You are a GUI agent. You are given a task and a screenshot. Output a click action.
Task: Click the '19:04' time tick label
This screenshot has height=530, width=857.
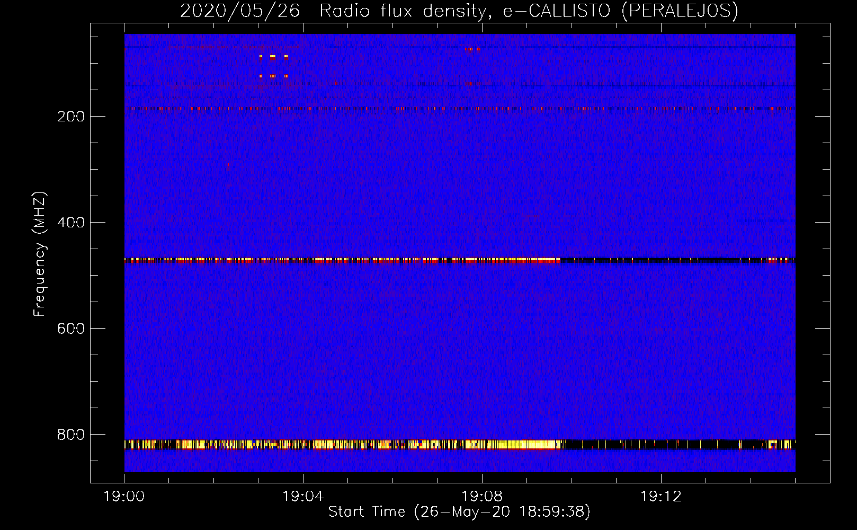pyautogui.click(x=303, y=497)
